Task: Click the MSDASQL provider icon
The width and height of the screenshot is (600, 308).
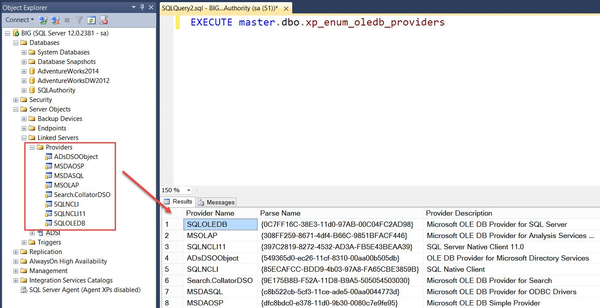Action: point(48,176)
